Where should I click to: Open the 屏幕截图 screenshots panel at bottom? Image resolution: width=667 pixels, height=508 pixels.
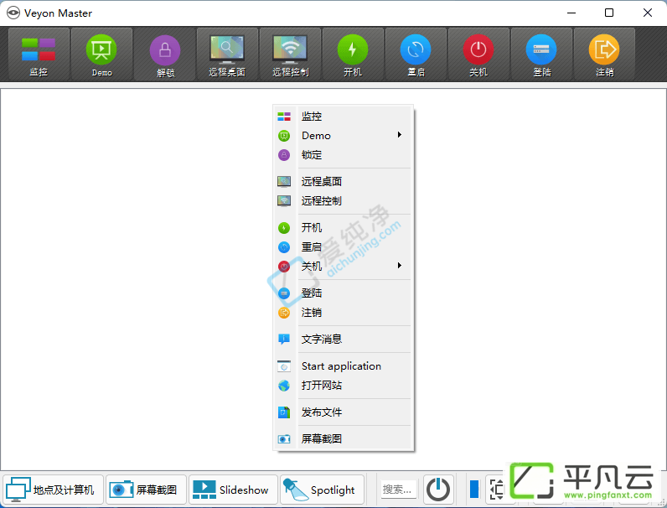(x=146, y=490)
